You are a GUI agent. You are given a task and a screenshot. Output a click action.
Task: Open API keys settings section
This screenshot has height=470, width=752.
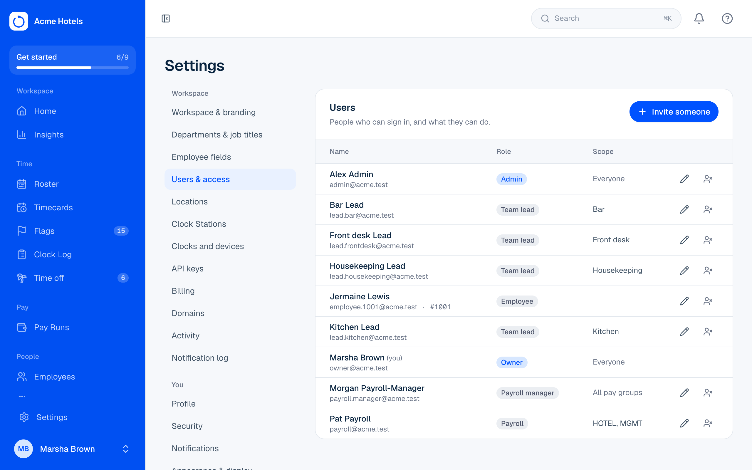point(230,268)
